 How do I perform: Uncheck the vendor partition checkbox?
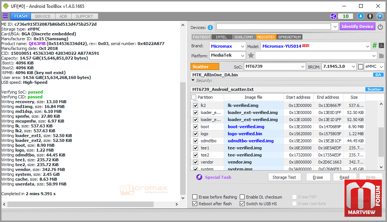(195, 162)
